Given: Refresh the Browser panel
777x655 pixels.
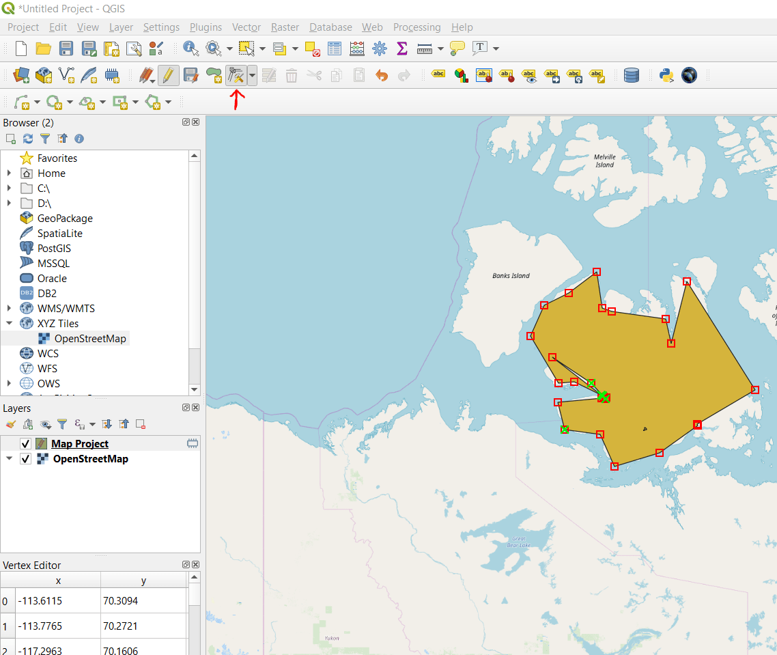Looking at the screenshot, I should [x=28, y=139].
